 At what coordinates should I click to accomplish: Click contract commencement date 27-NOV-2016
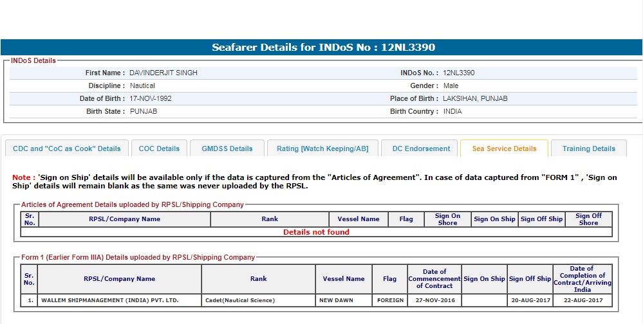click(x=434, y=300)
